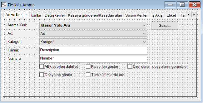Image resolution: width=203 pixels, height=103 pixels.
Task: Enable Dosyaları göster checkbox
Action: coord(42,75)
